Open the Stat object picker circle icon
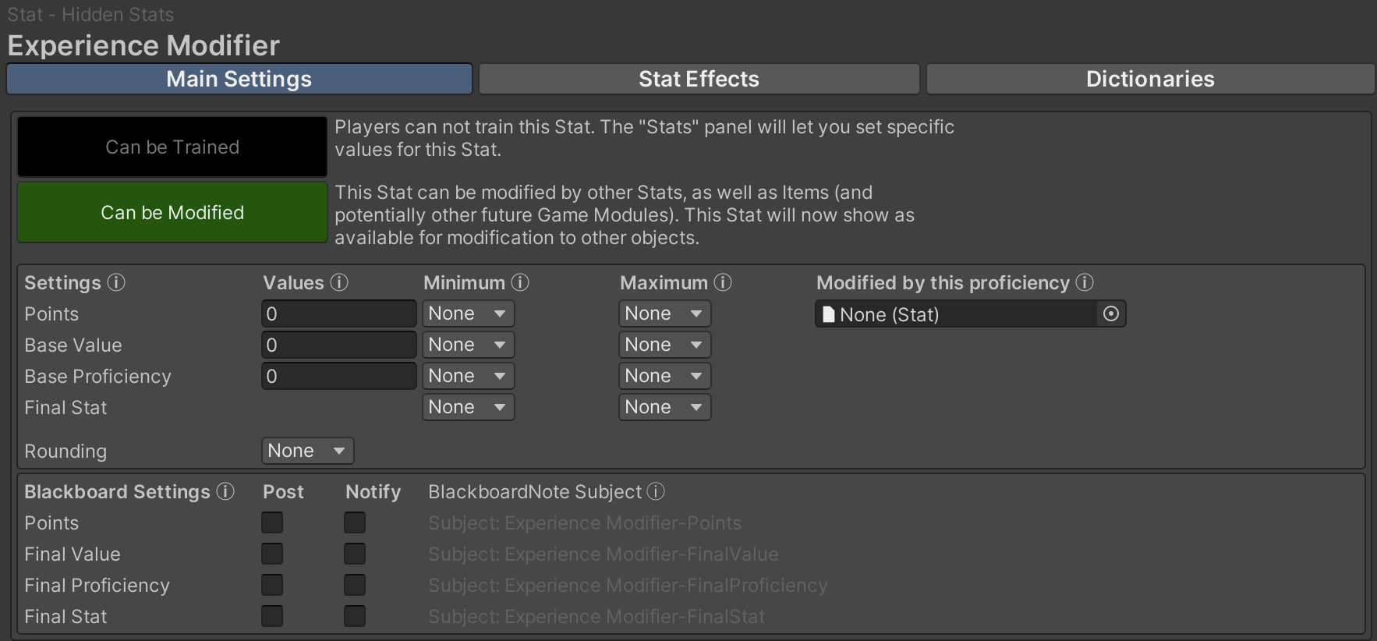The width and height of the screenshot is (1377, 641). [1111, 313]
